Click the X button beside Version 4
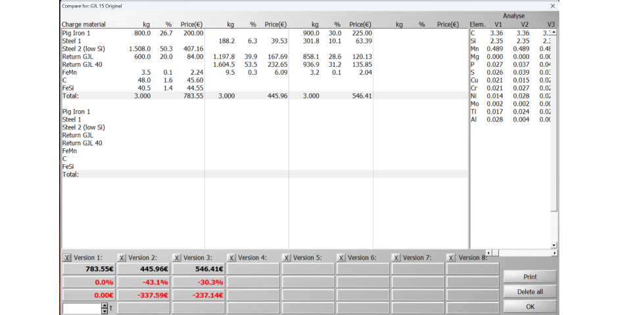The image size is (618, 315). 231,258
